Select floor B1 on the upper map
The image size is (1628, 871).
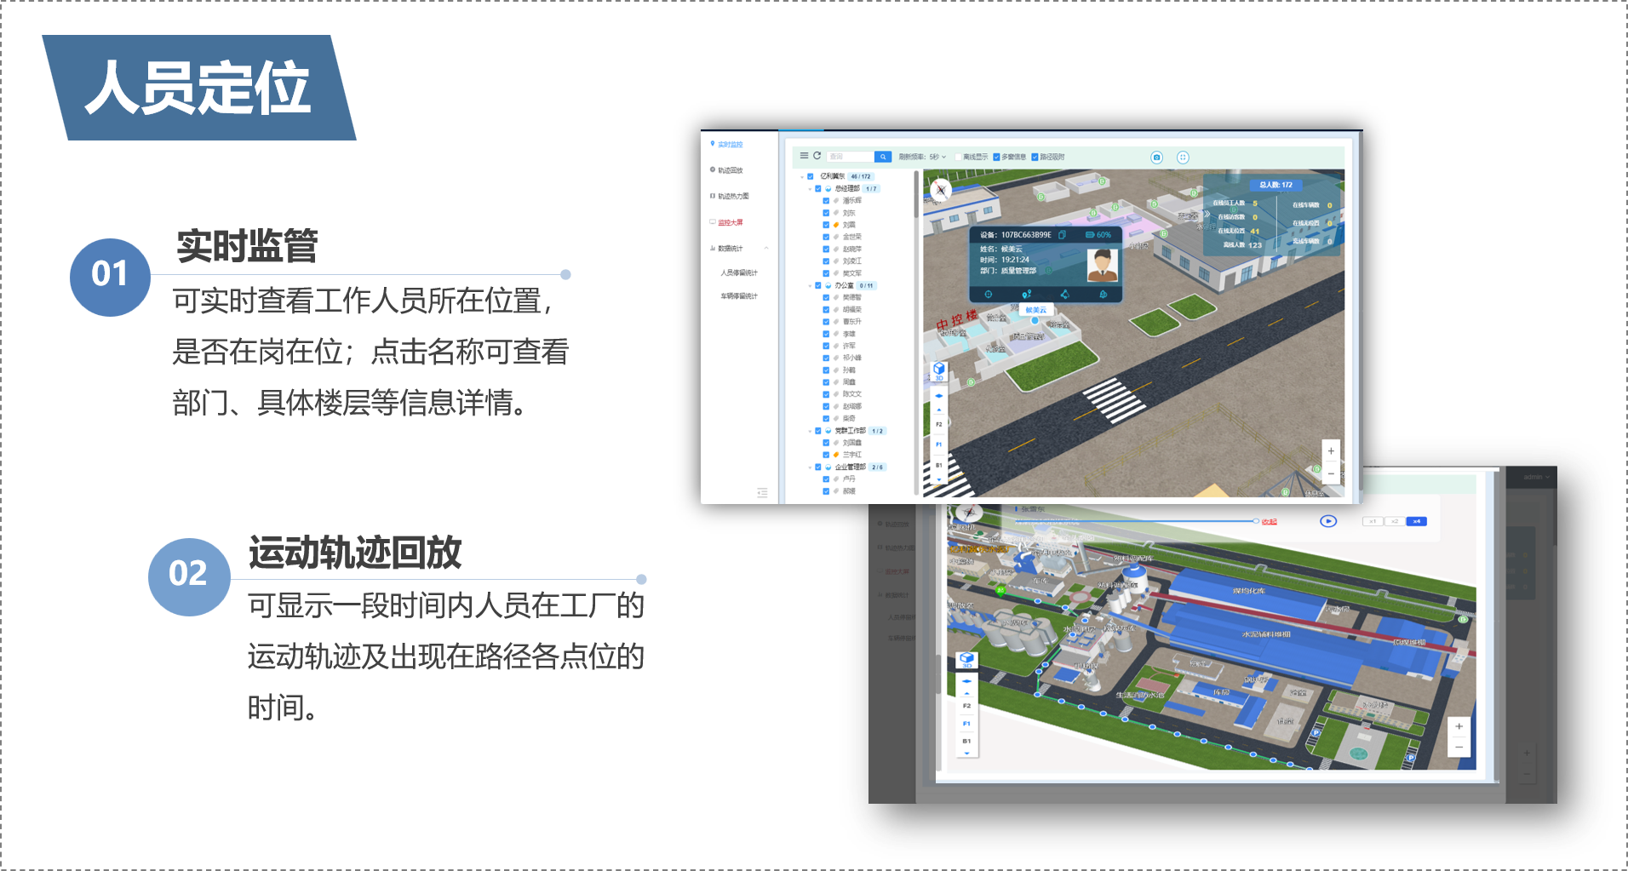tap(939, 466)
